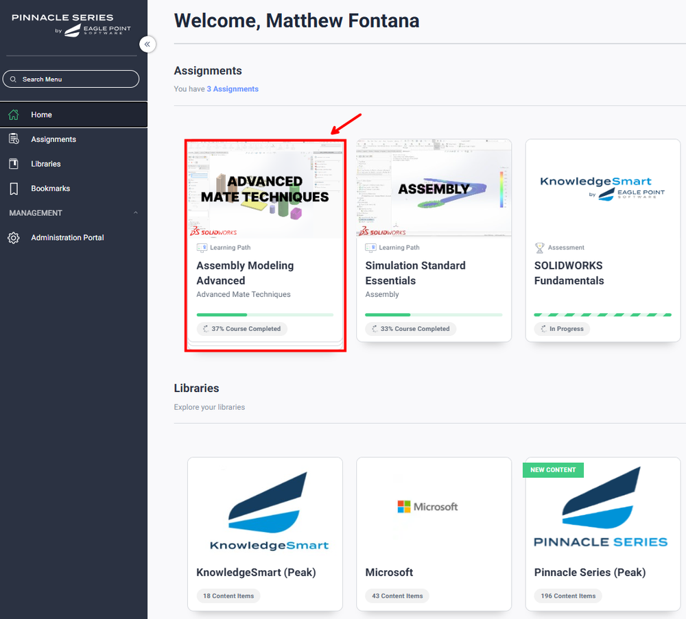Open Assembly Modeling Advanced course title
Image resolution: width=686 pixels, height=619 pixels.
click(x=245, y=273)
